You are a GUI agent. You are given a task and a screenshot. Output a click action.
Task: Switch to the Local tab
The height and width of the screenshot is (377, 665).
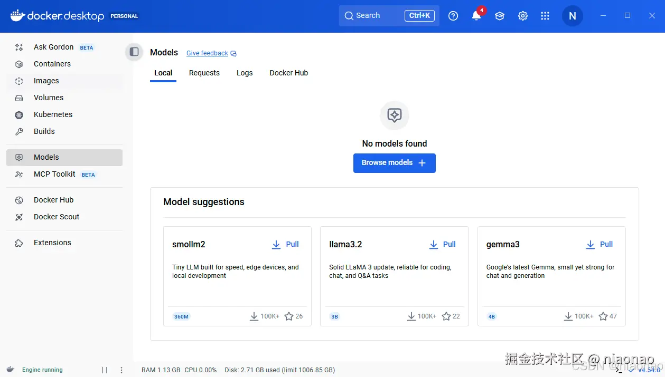(163, 73)
